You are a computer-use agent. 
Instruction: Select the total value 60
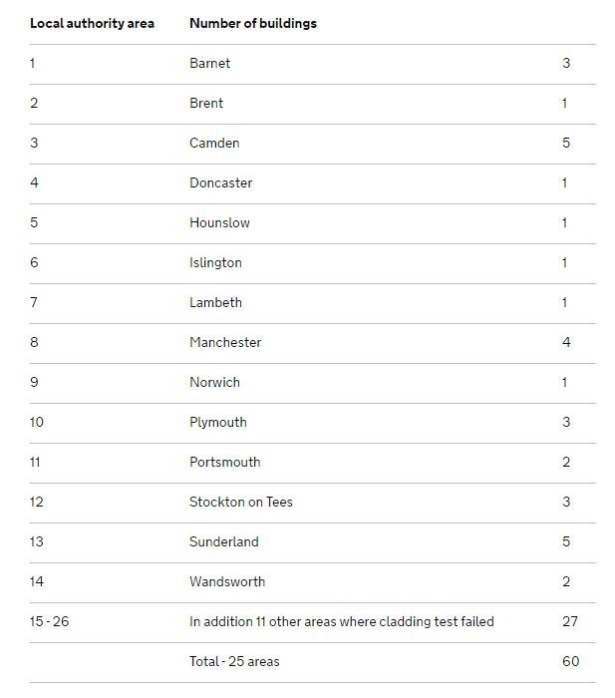coord(569,661)
